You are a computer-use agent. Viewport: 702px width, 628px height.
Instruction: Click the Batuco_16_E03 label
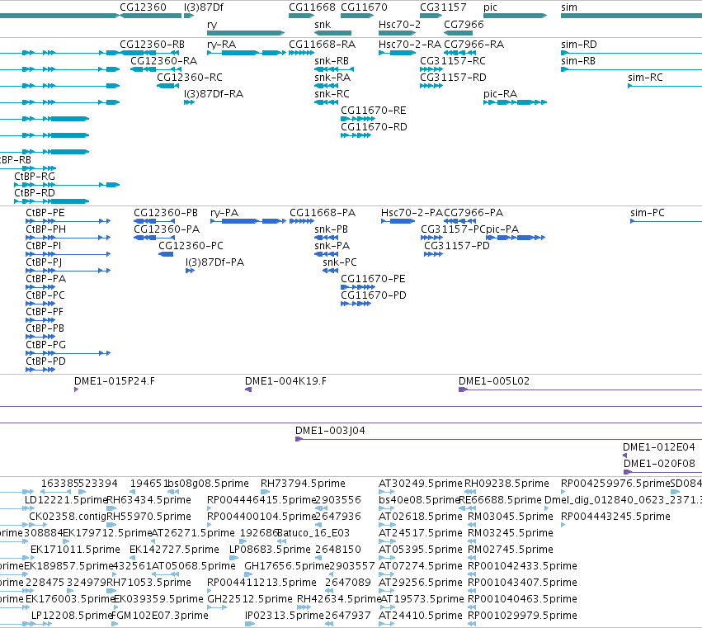[x=313, y=533]
